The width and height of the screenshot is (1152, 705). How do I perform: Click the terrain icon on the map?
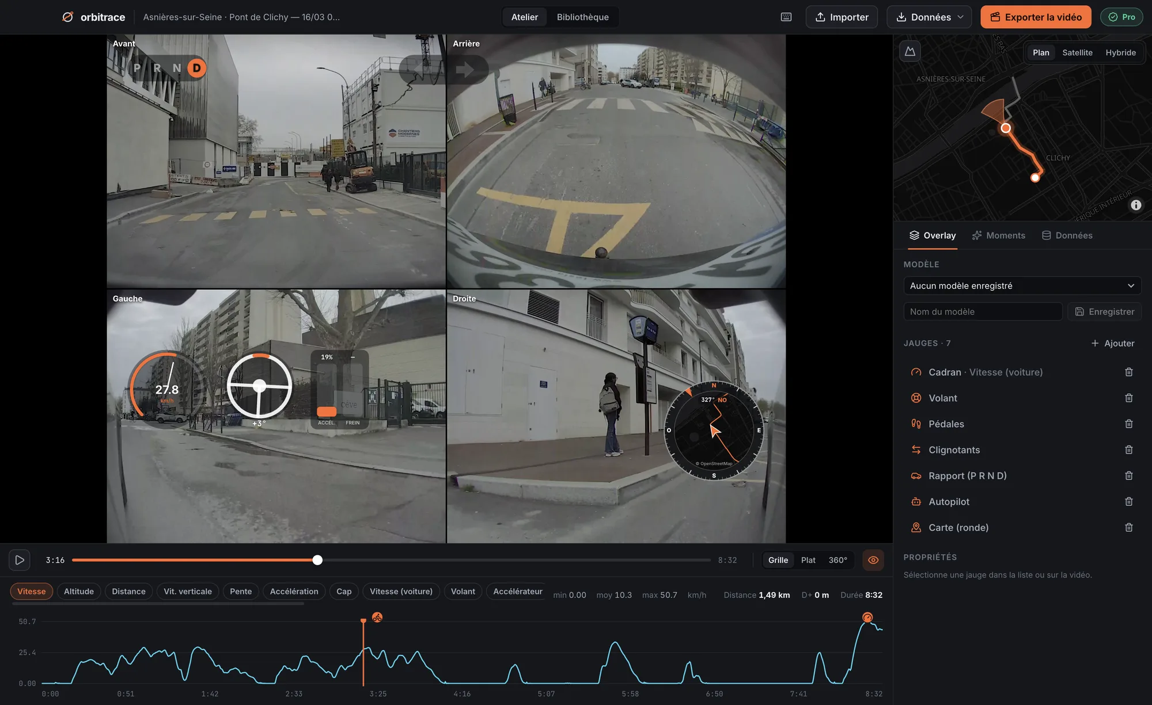(x=910, y=51)
